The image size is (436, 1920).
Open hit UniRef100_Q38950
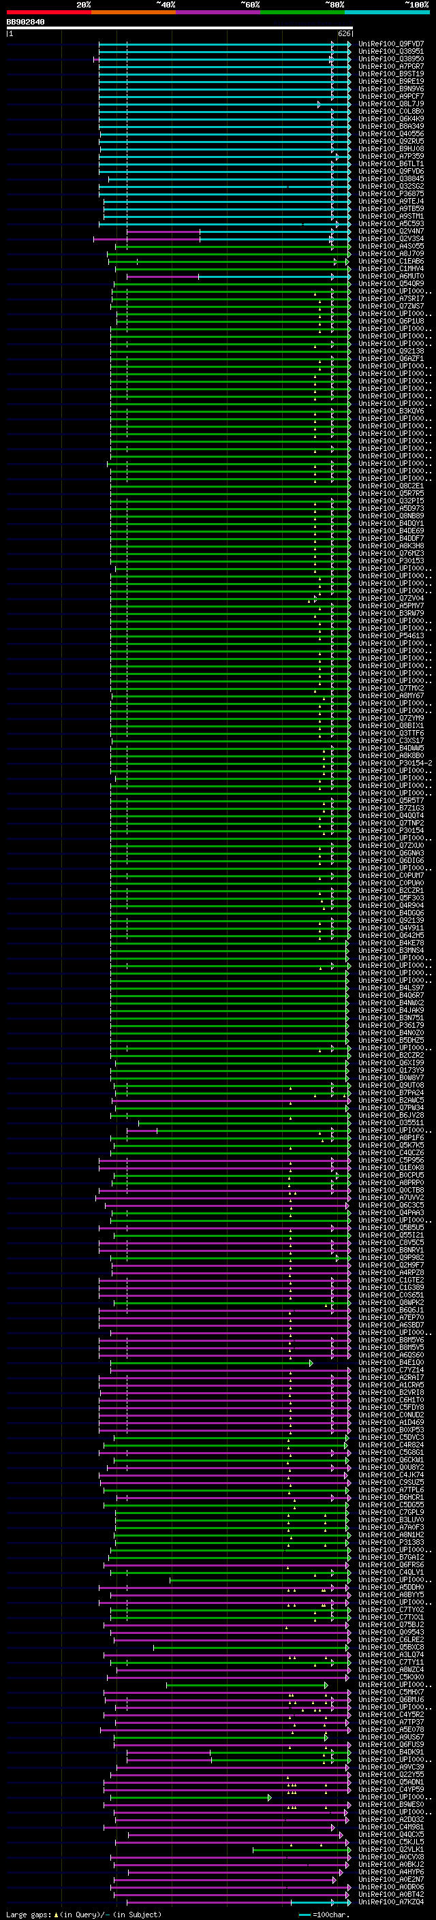391,60
